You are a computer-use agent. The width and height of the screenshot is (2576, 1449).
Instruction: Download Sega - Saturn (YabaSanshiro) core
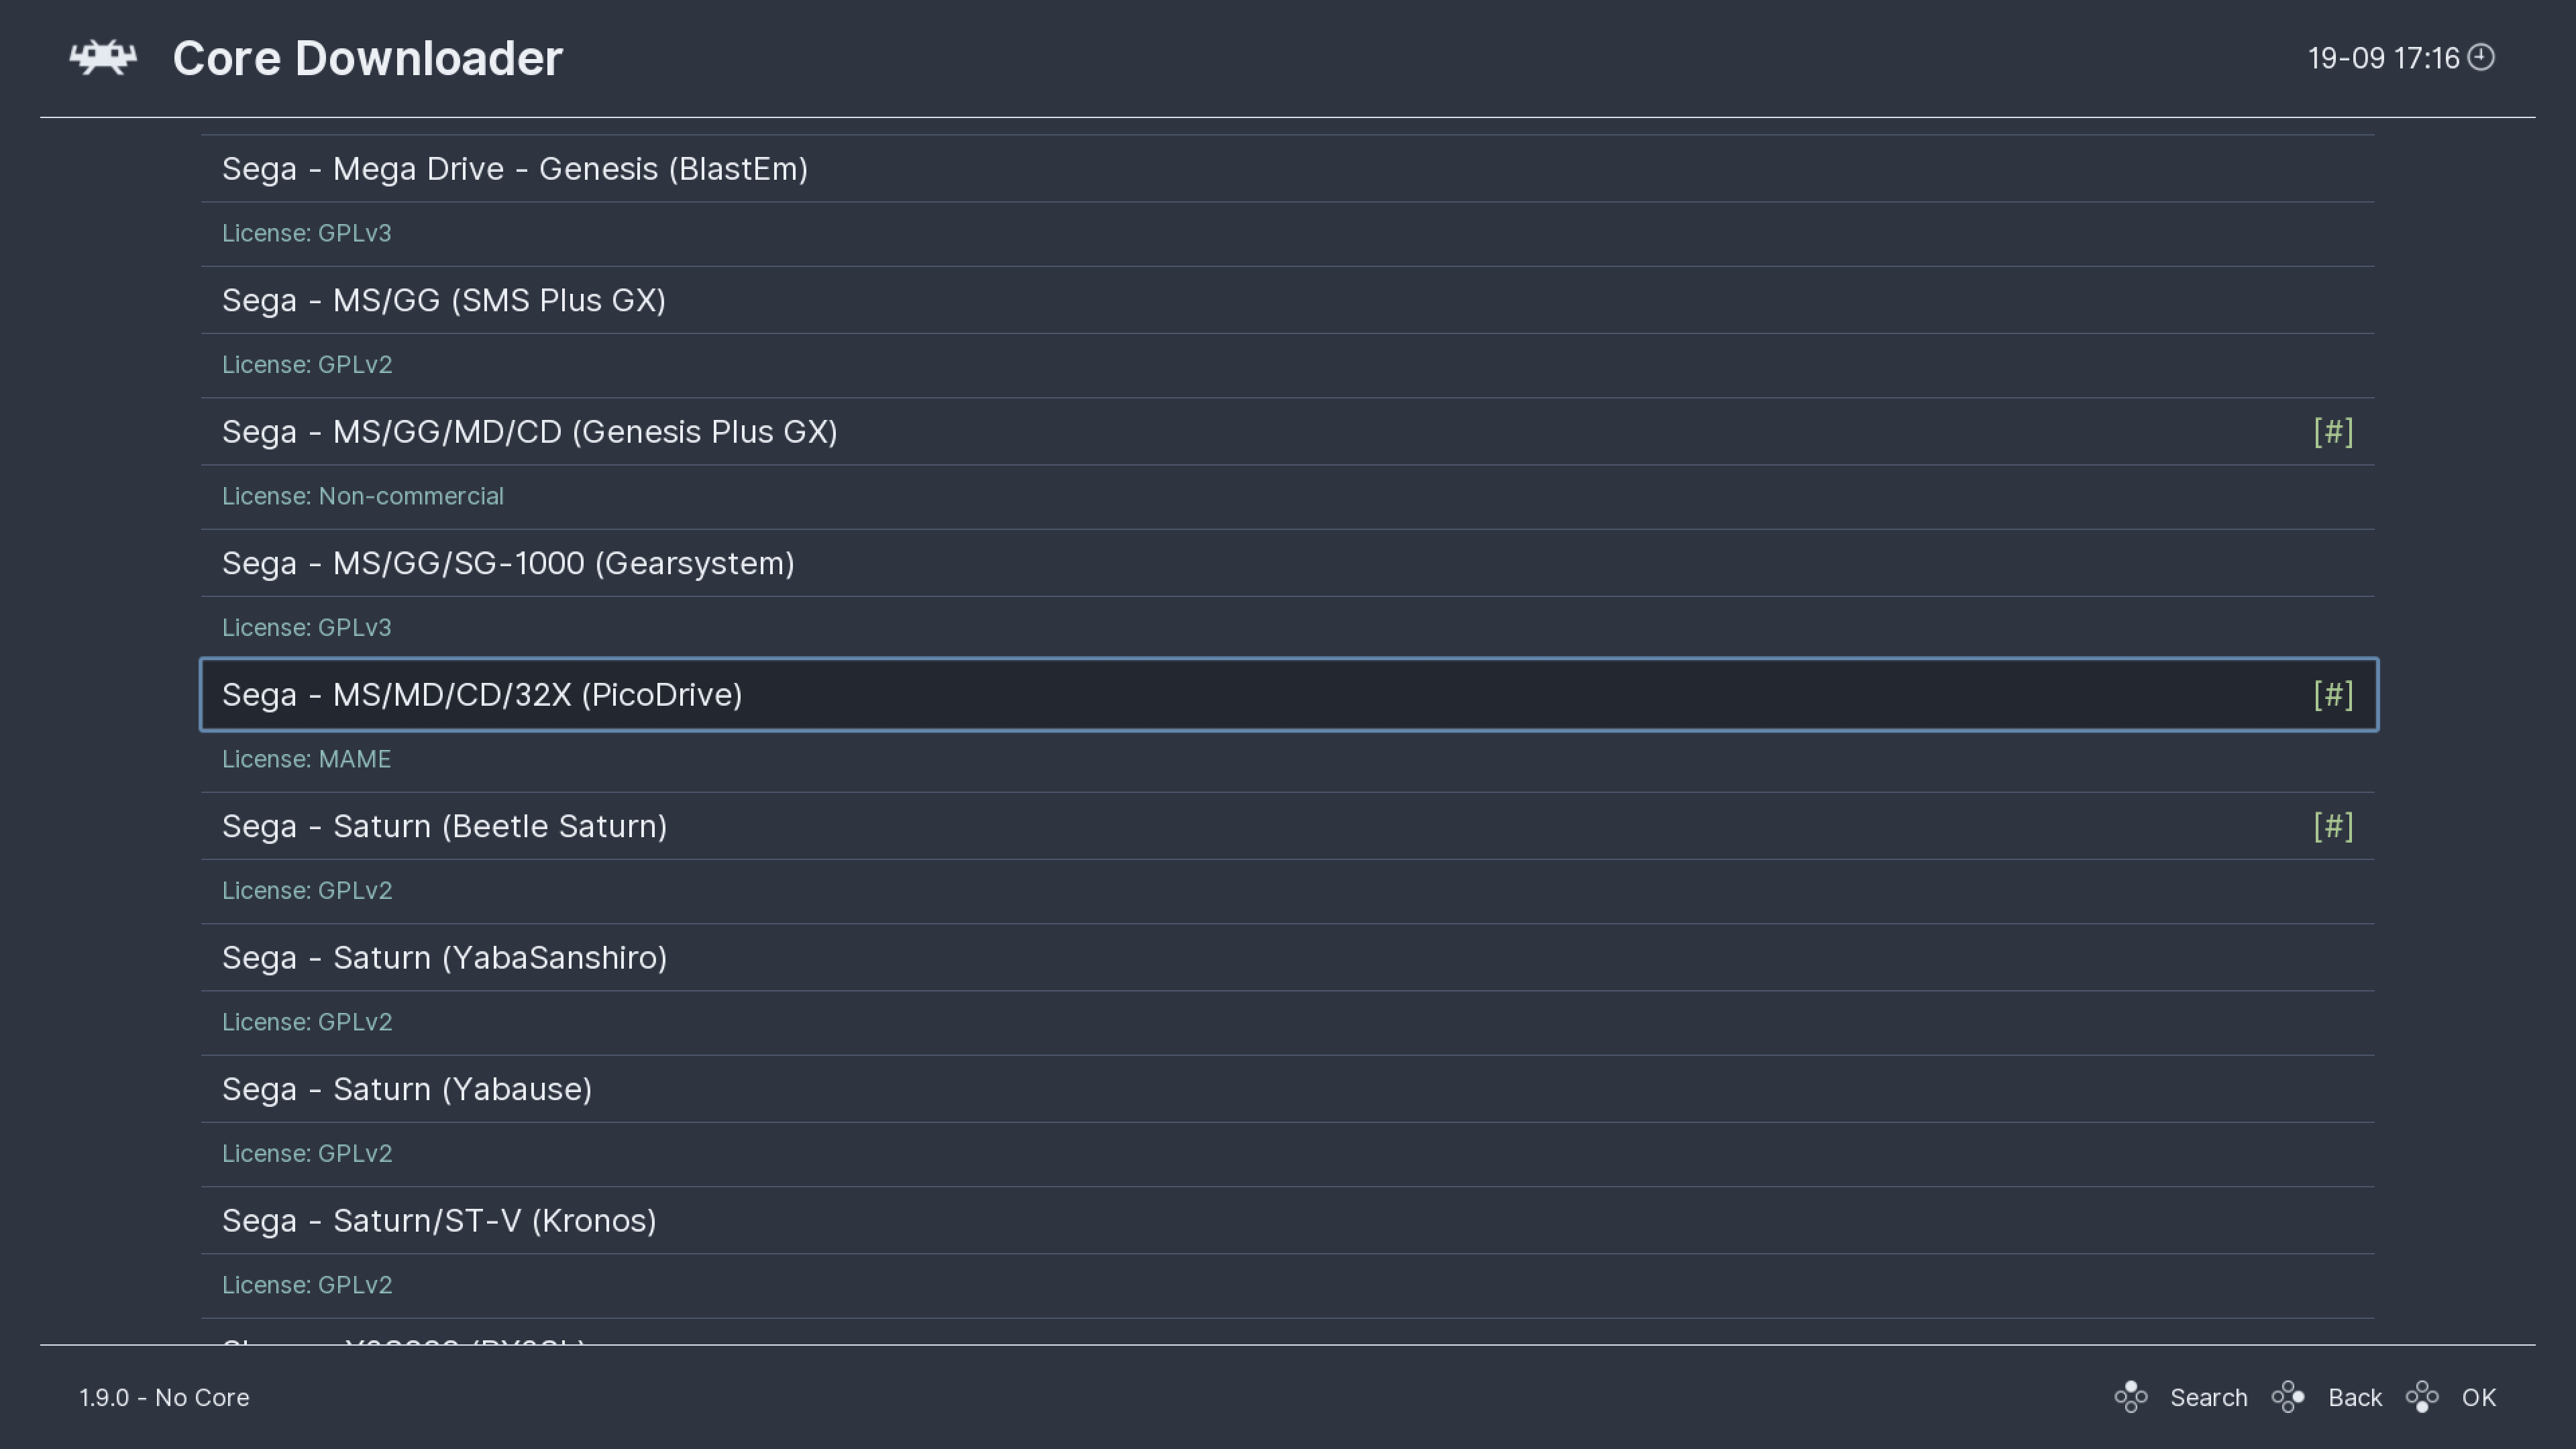(1288, 958)
